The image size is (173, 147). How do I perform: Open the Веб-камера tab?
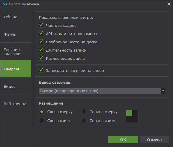16,103
